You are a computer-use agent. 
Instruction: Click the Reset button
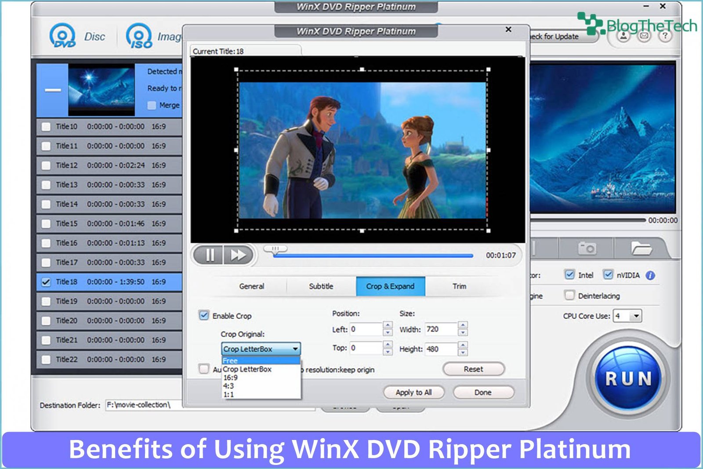(473, 369)
